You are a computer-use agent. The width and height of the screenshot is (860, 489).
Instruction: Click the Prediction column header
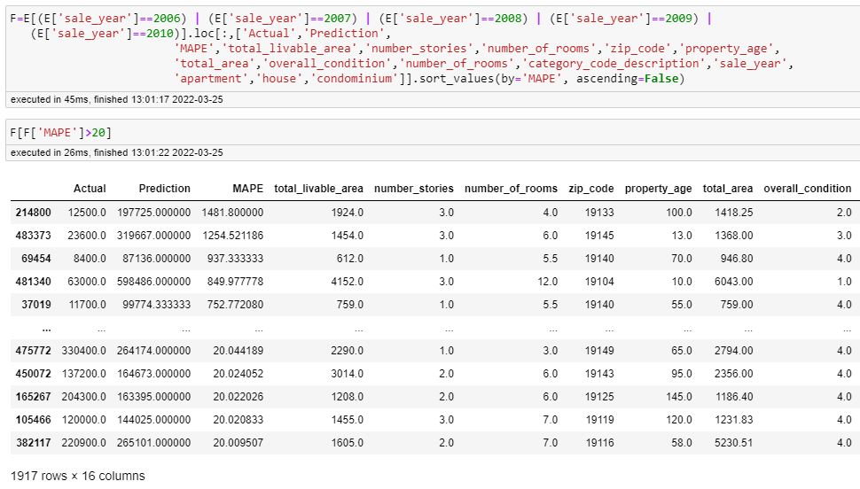point(165,189)
